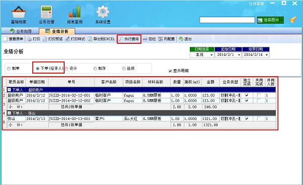Switch to the 业绩分析 tab

coord(57,31)
